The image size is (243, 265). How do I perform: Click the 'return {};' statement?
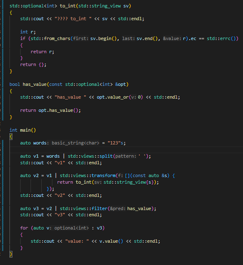pyautogui.click(x=33, y=64)
